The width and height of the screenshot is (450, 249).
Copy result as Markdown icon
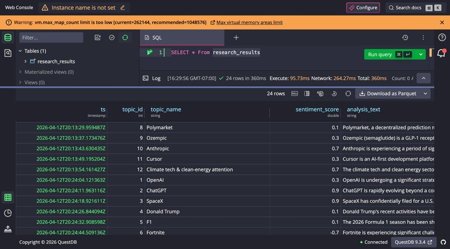click(294, 94)
